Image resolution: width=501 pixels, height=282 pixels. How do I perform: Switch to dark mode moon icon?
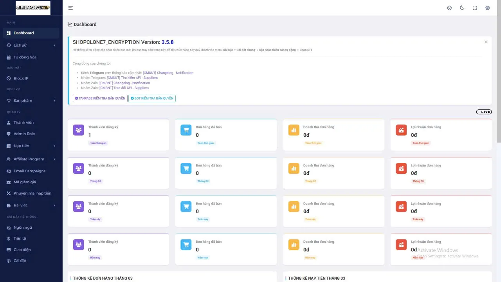462,8
